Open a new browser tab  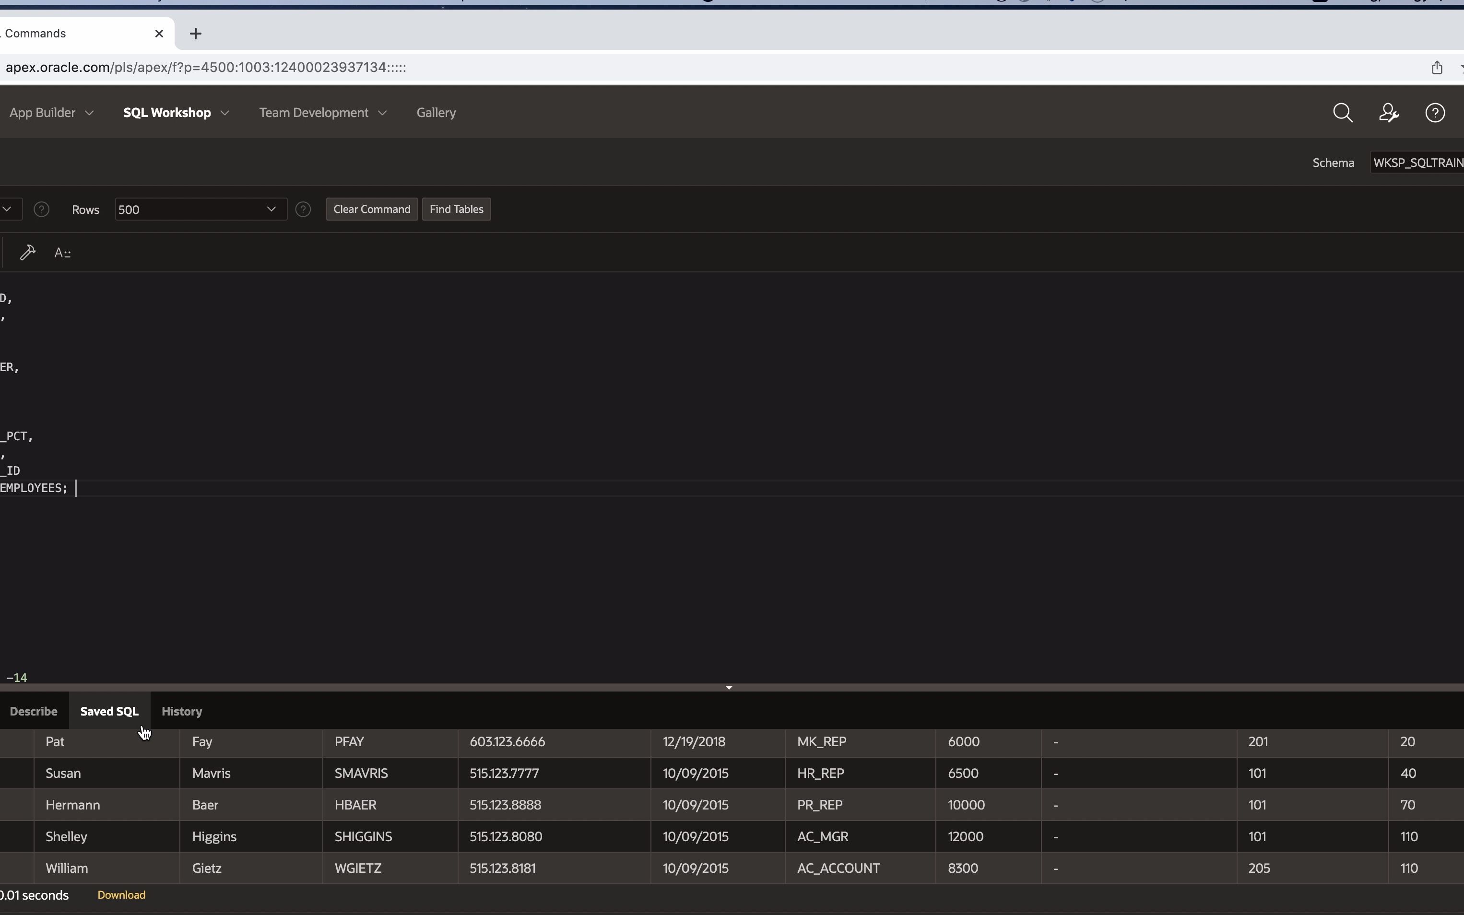(196, 34)
